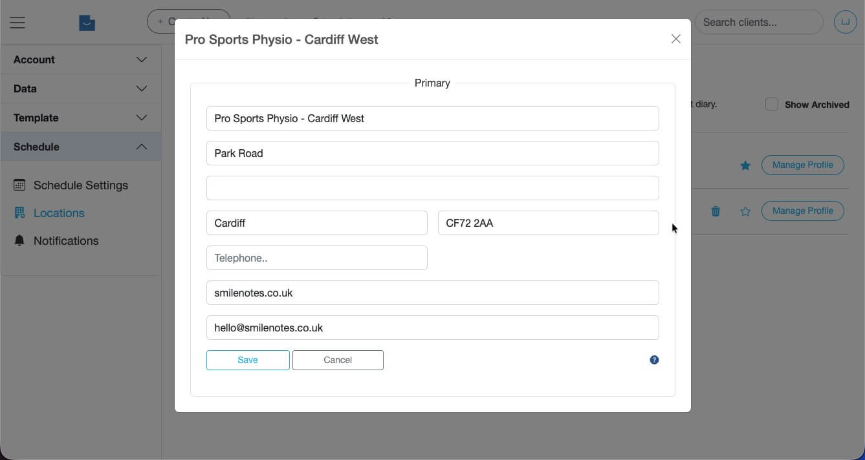Viewport: 865px width, 460px height.
Task: Save the Pro Sports Physio location details
Action: [248, 360]
